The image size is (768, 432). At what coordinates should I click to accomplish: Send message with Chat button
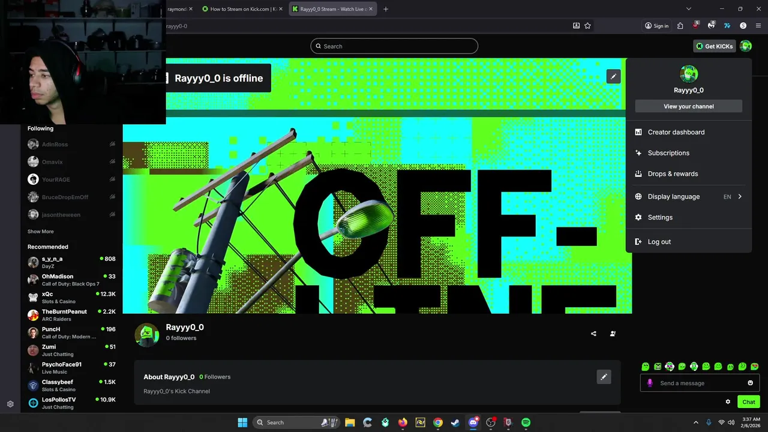coord(749,402)
